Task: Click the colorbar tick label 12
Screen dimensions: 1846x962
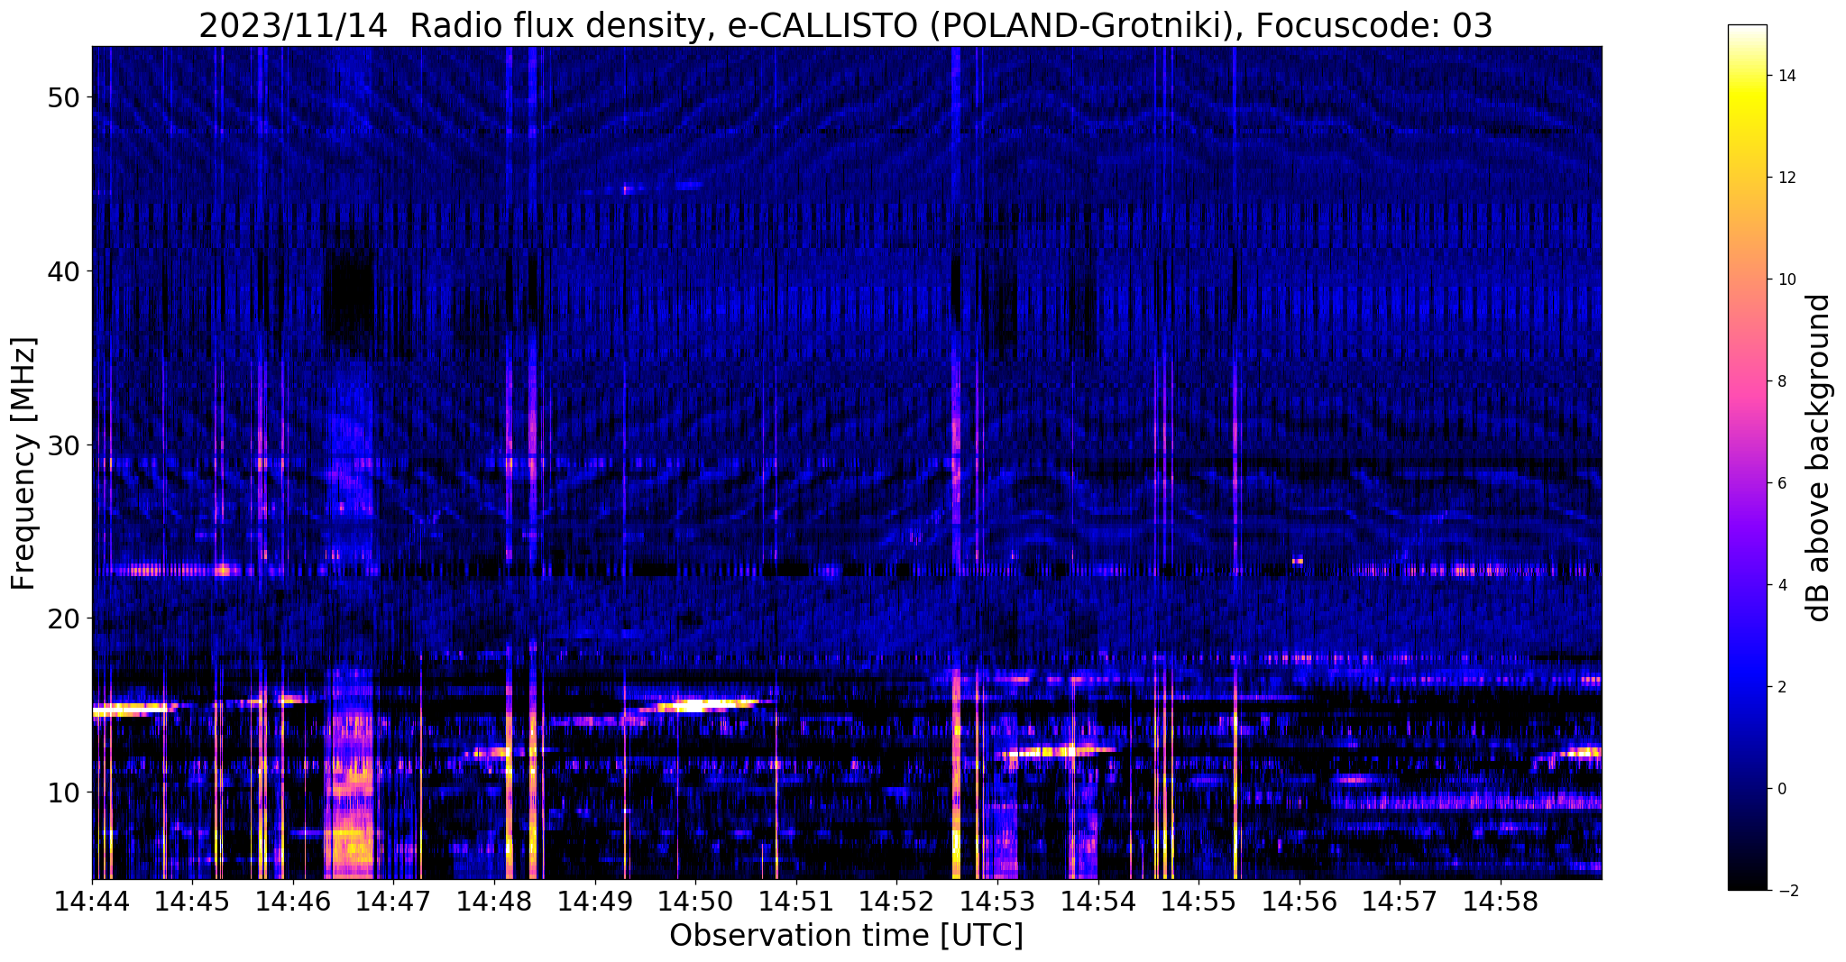Action: pos(1785,178)
